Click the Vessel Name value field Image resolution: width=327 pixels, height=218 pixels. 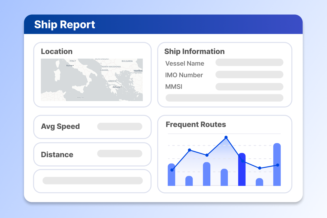[x=249, y=62]
